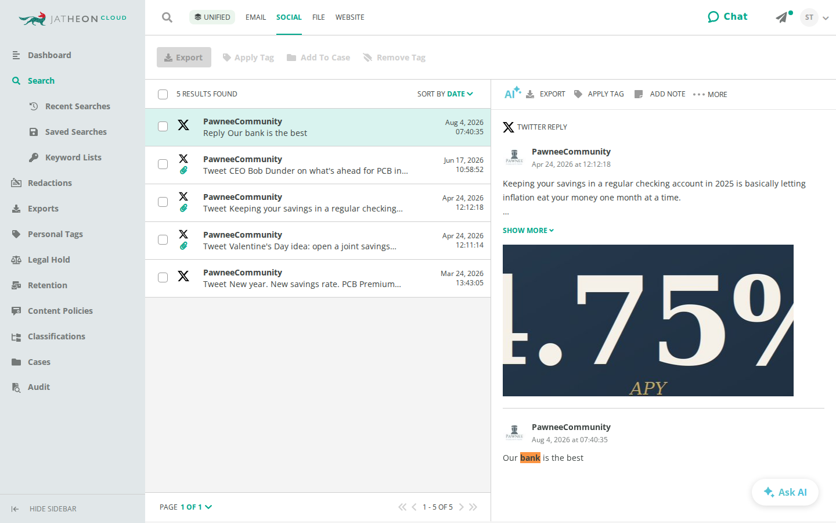Click the Add Note icon
The height and width of the screenshot is (523, 836).
pos(639,94)
